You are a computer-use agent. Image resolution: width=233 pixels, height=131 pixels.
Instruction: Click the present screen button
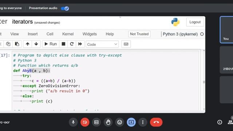pos(131,122)
